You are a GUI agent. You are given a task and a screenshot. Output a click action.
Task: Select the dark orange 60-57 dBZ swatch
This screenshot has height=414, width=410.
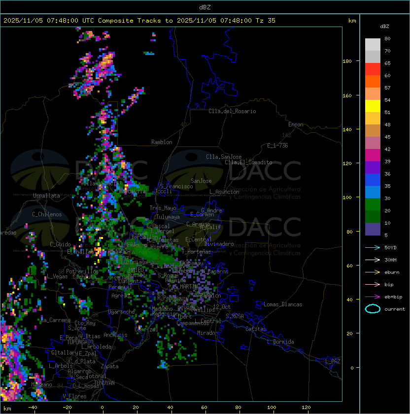373,82
